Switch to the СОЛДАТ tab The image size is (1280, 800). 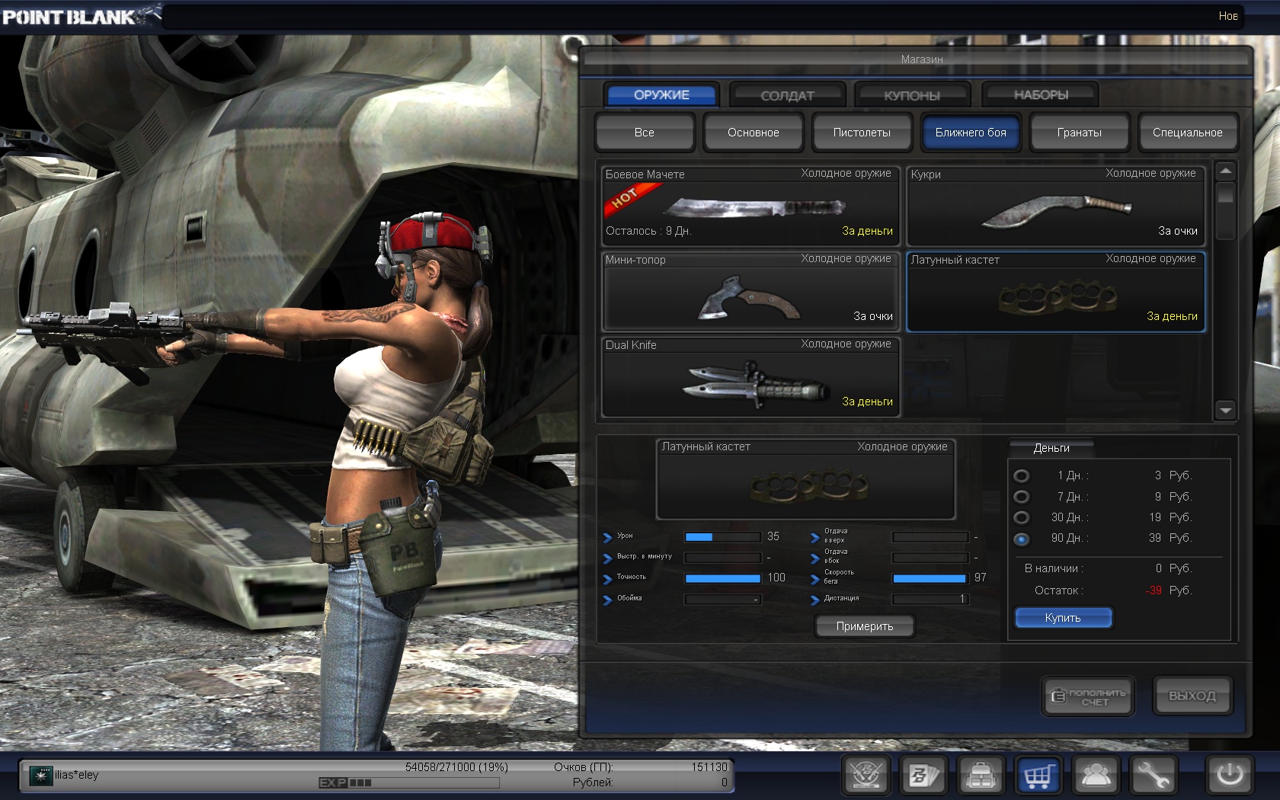pos(787,95)
